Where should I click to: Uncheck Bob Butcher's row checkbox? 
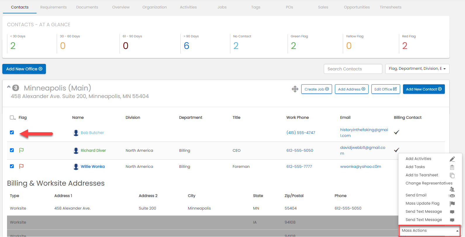12,132
